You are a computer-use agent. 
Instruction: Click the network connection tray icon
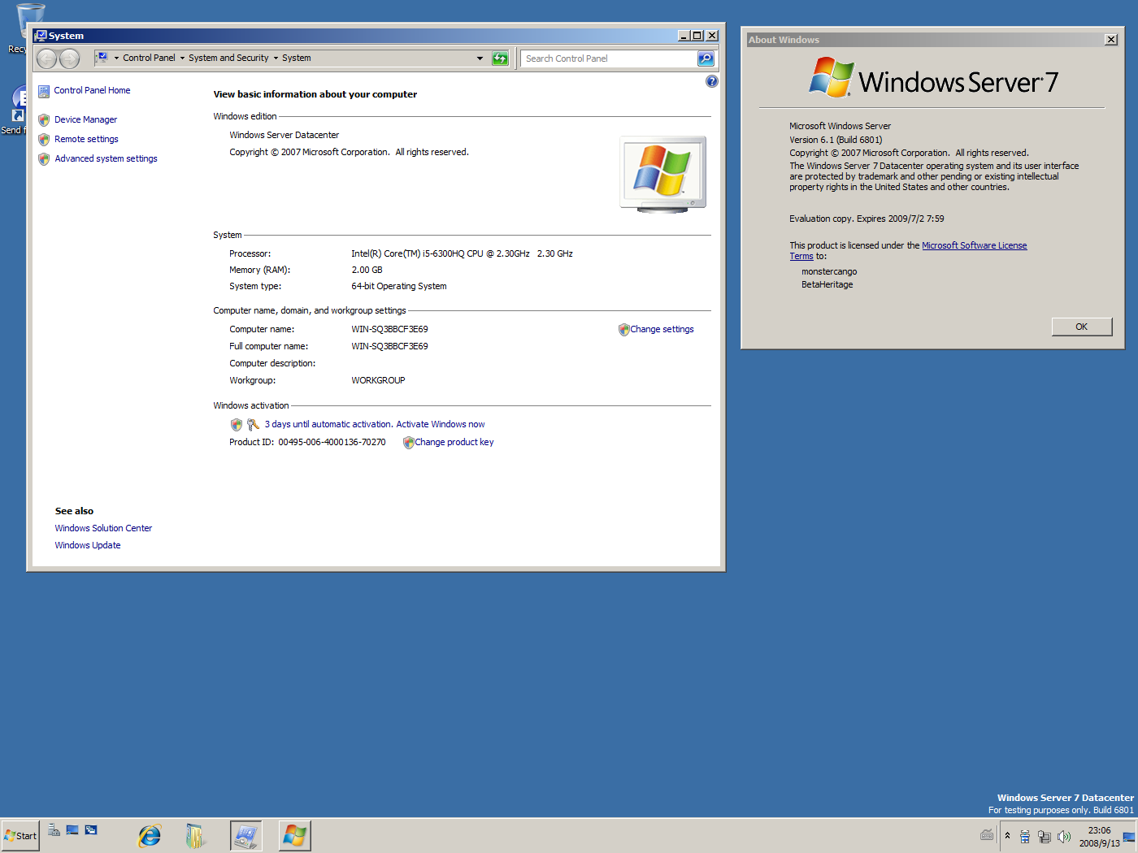coord(1045,837)
